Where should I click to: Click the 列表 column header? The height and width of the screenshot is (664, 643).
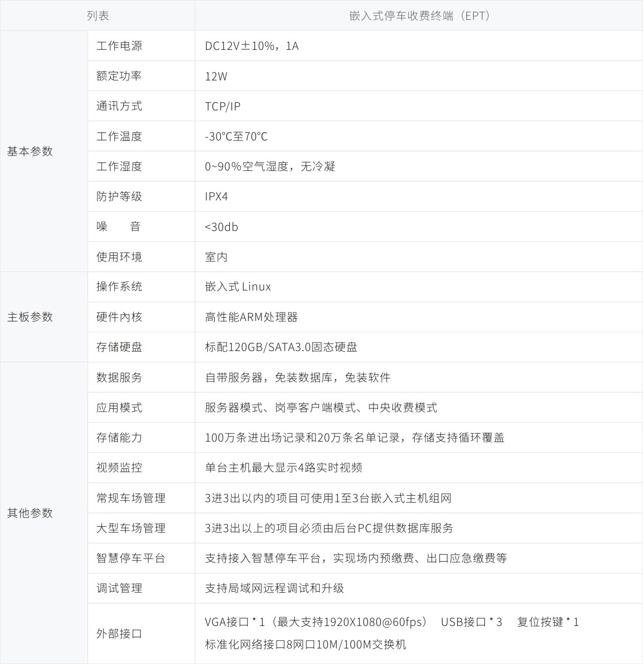(98, 16)
